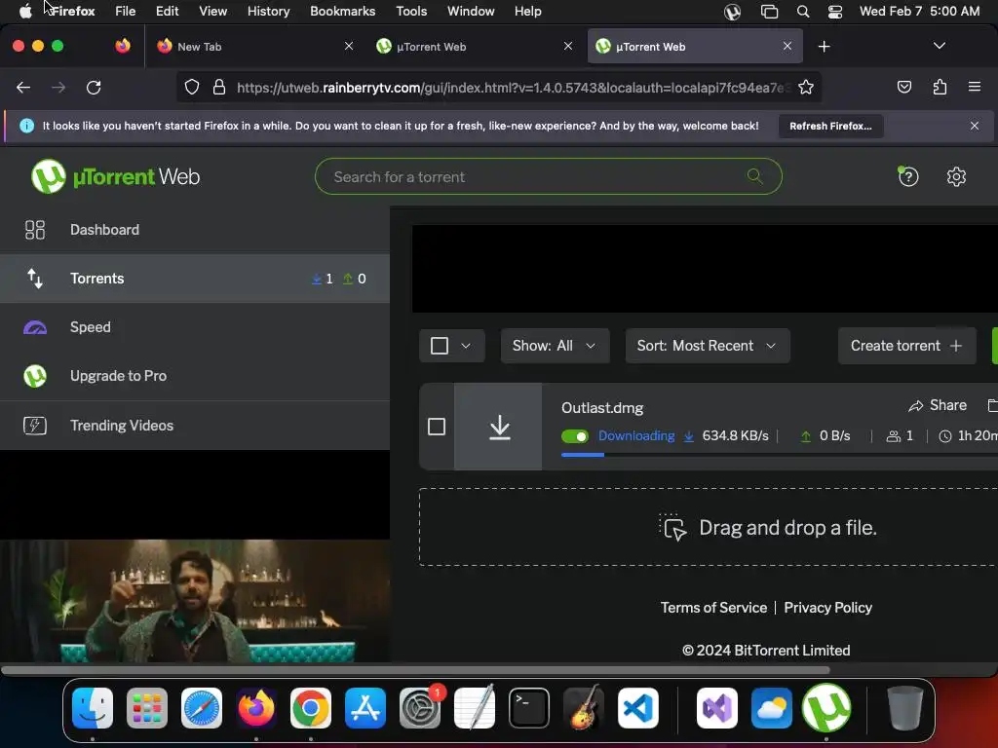The image size is (998, 748).
Task: Click the peers count icon for Outlast.dmg
Action: (894, 435)
